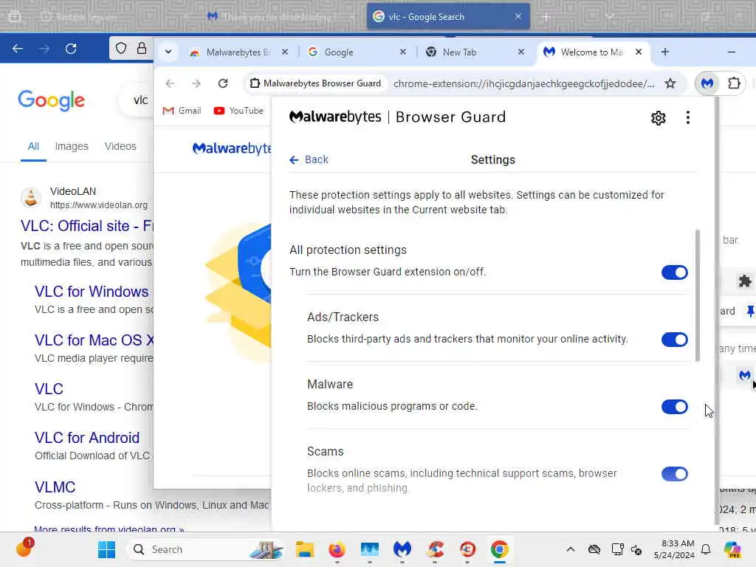
Task: Open notifications bell in system tray
Action: tap(706, 549)
